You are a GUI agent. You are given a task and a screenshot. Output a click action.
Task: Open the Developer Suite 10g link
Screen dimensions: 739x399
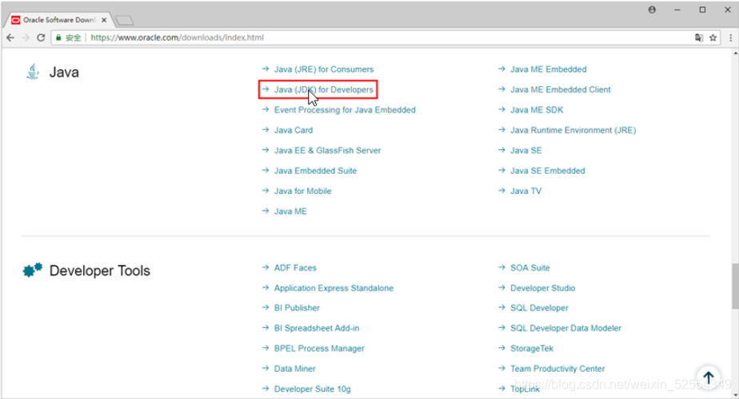[313, 389]
